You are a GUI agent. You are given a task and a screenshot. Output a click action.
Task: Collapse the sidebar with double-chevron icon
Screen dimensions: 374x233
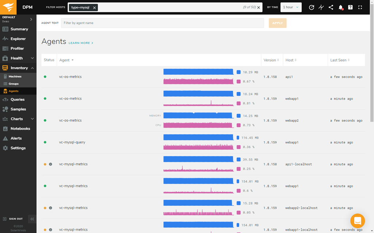[32, 219]
